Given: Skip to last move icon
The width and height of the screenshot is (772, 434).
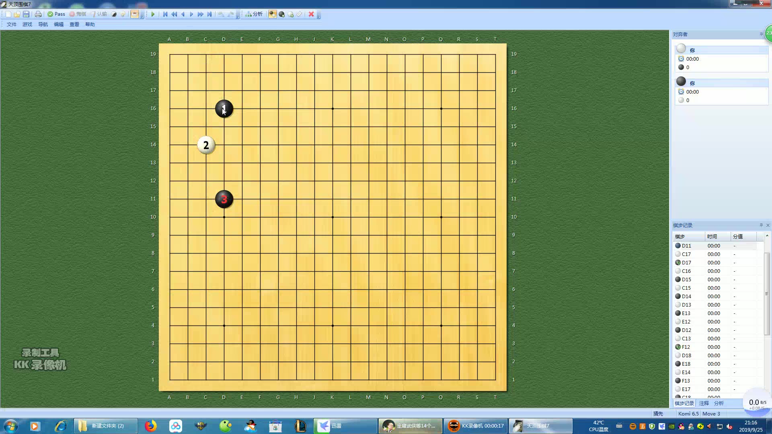Looking at the screenshot, I should (x=209, y=14).
